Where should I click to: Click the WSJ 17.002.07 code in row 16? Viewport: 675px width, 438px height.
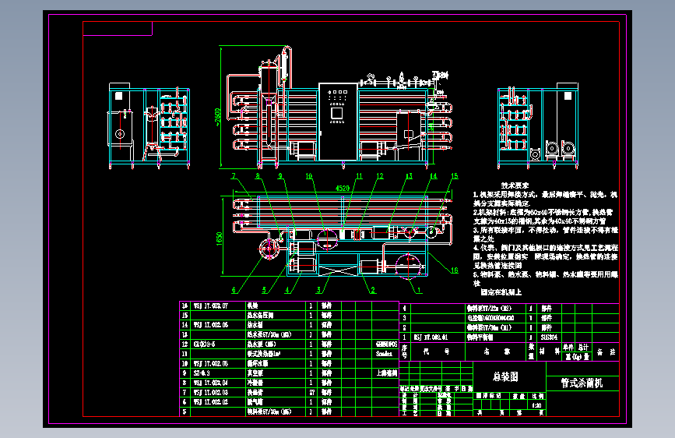point(210,306)
